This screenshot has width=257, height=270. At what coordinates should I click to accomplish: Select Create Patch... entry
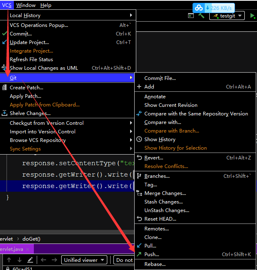(67, 87)
